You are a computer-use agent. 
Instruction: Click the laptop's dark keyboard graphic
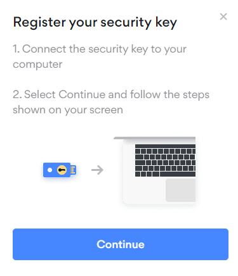[165, 160]
